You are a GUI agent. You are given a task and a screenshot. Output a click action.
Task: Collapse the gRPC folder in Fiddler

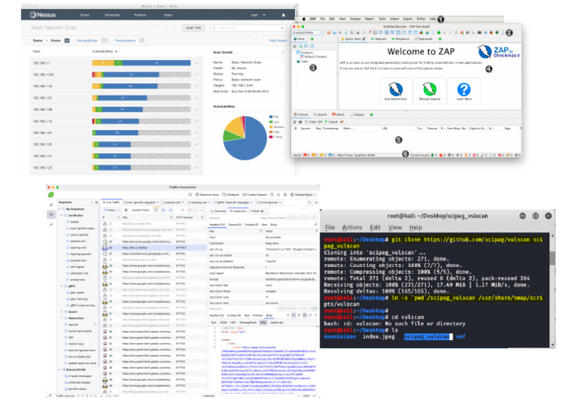coord(62,286)
